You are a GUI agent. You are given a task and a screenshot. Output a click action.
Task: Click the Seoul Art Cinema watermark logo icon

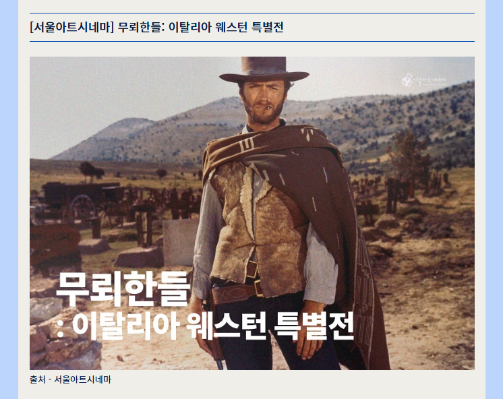(x=407, y=80)
